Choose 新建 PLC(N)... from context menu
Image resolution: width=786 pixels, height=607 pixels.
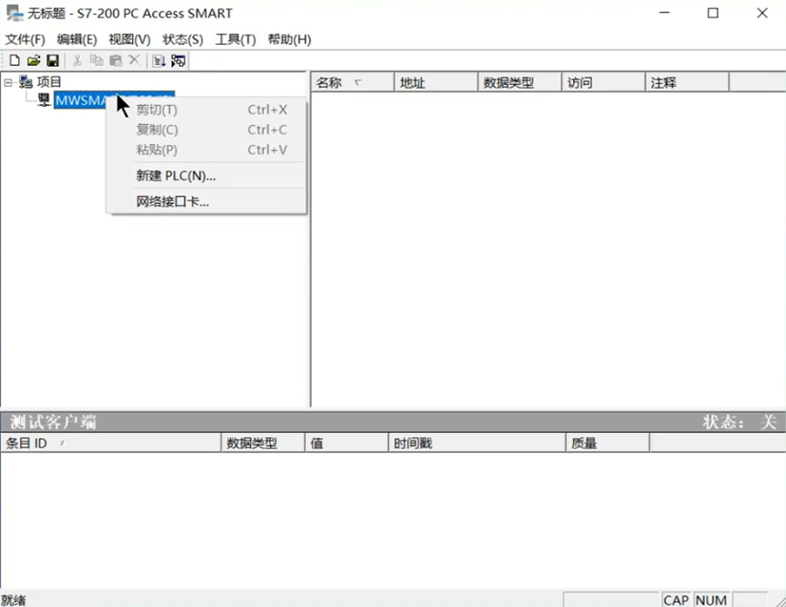coord(175,176)
